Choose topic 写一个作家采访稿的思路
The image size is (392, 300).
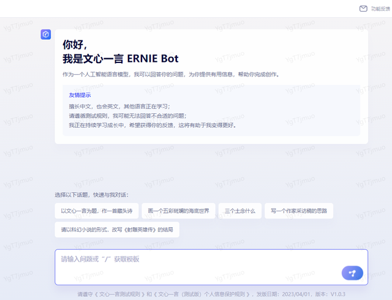click(299, 211)
